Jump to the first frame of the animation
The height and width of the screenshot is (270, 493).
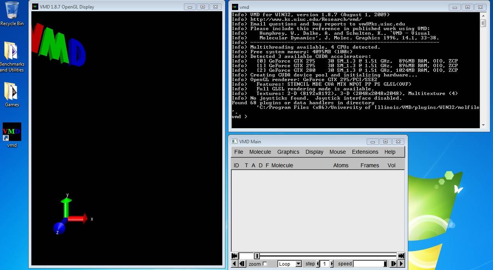pyautogui.click(x=234, y=256)
